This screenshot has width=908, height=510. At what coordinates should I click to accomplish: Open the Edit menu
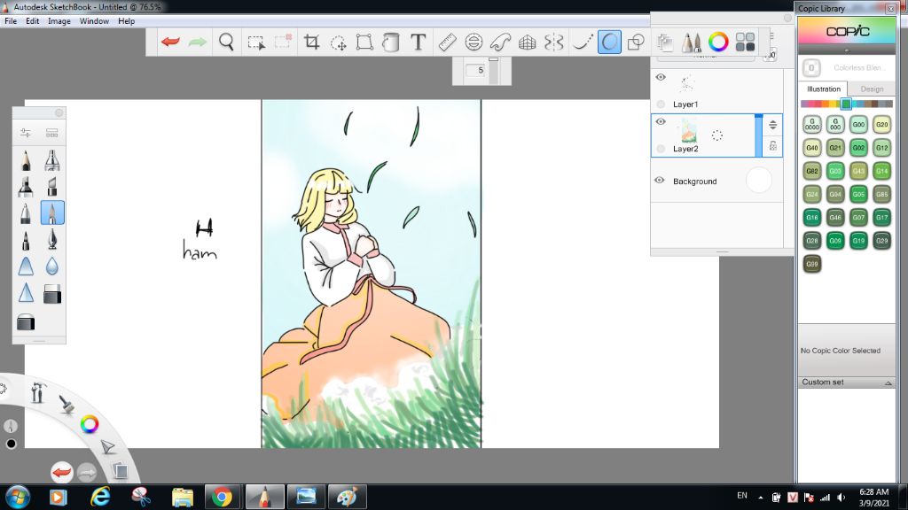point(33,21)
